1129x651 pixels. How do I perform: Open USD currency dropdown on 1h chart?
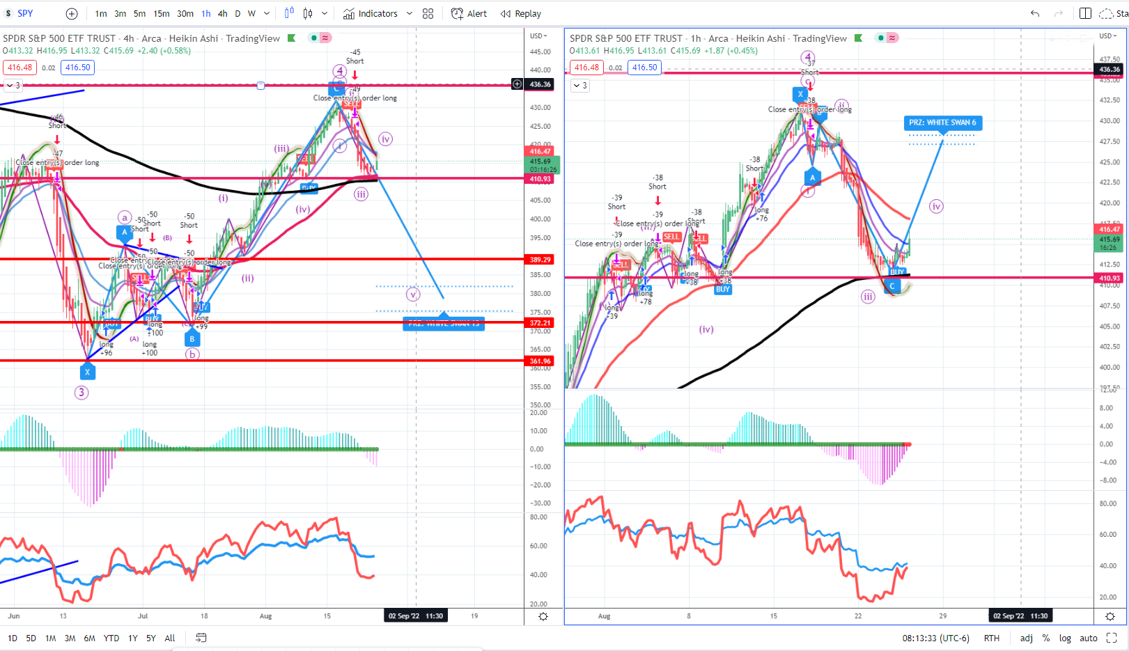1107,36
